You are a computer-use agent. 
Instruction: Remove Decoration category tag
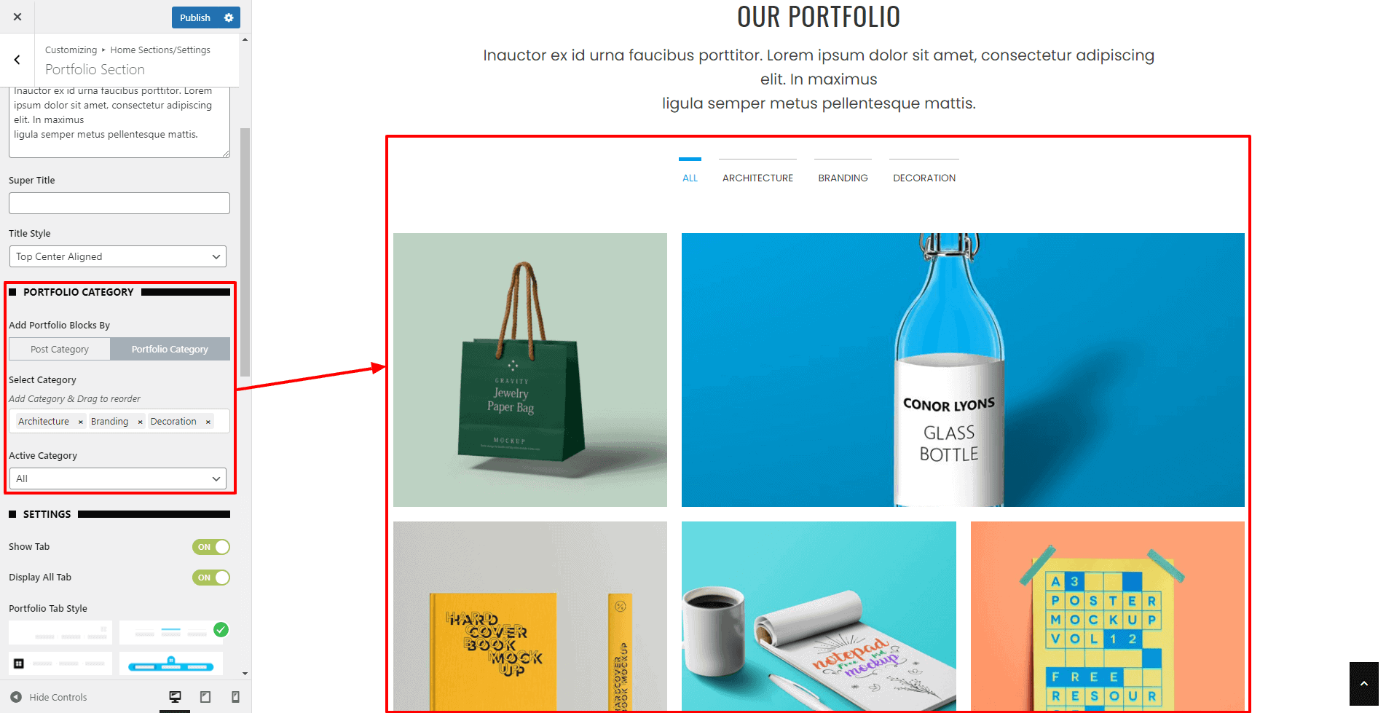tap(208, 422)
